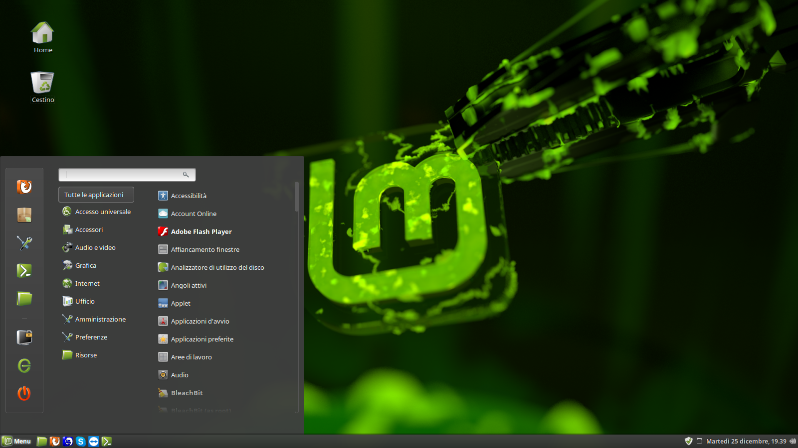Screen dimensions: 798x448
Task: Click the applications list vertical scrollbar
Action: [297, 297]
